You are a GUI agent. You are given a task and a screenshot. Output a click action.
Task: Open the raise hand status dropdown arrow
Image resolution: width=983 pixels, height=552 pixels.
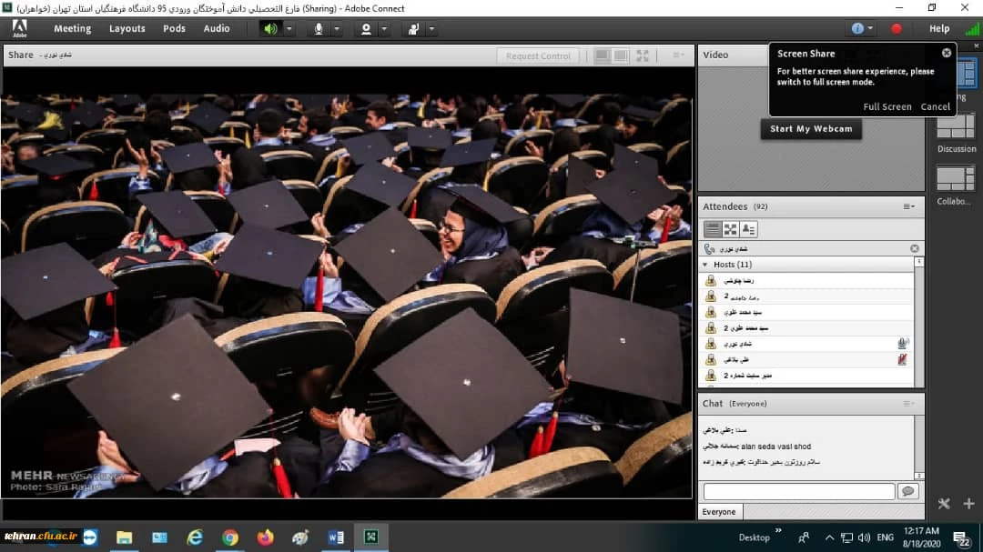431,28
